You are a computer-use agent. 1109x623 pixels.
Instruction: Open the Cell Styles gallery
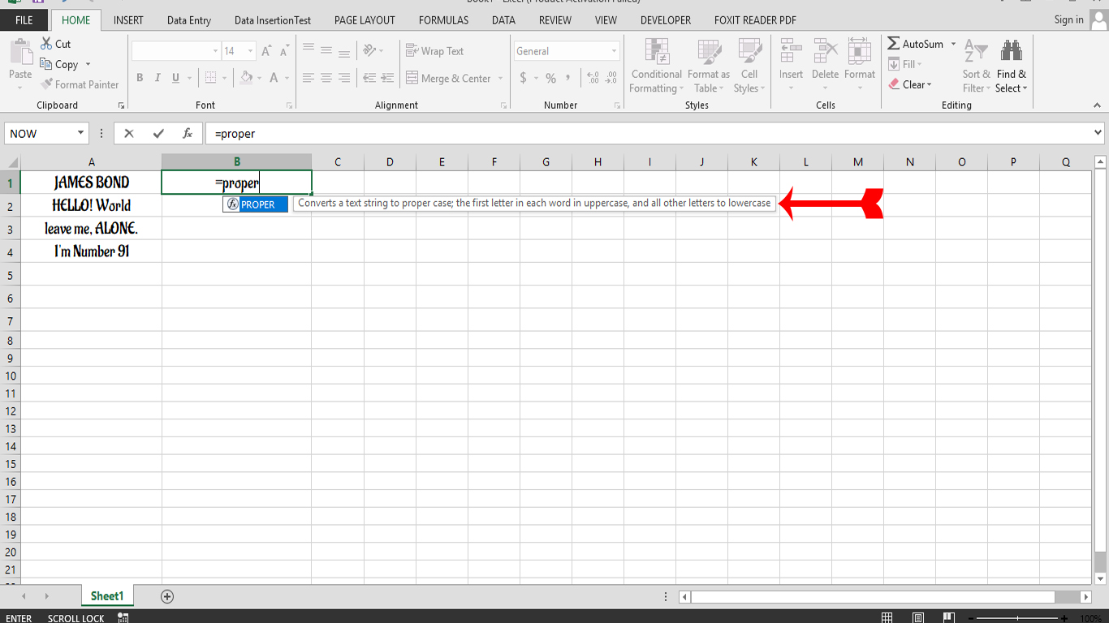click(749, 67)
